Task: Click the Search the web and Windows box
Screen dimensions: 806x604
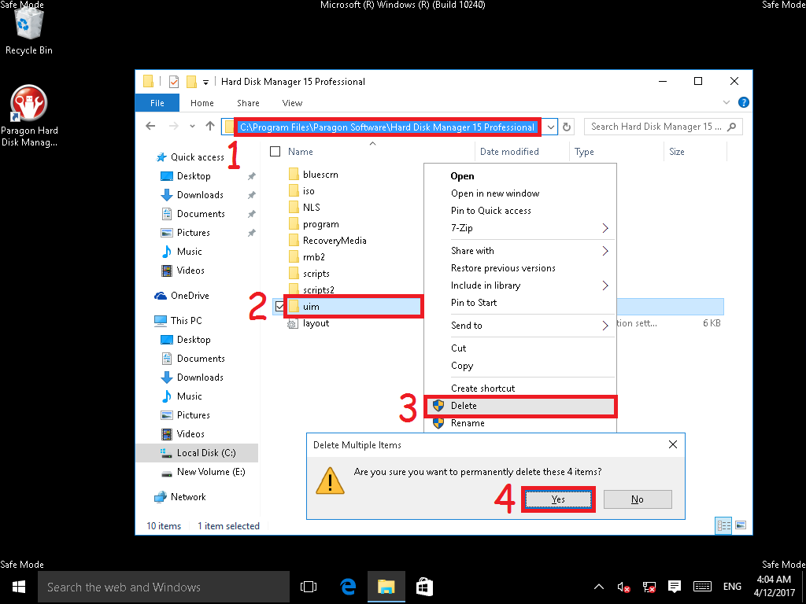Action: [x=164, y=587]
